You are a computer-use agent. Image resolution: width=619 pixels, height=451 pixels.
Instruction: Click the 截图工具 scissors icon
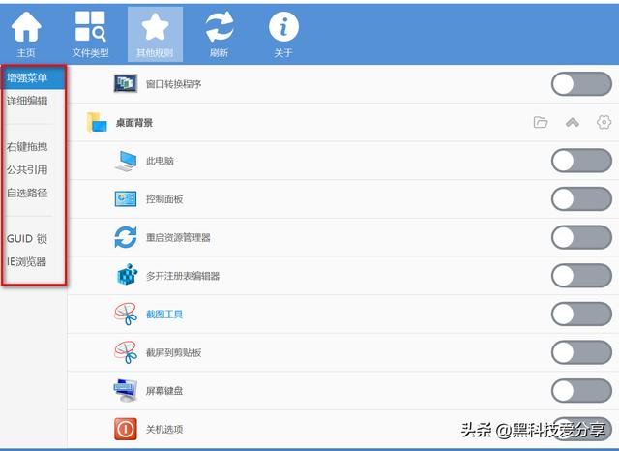click(x=126, y=314)
